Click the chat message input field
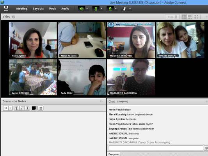This screenshot has width=208, height=156. 156,148
